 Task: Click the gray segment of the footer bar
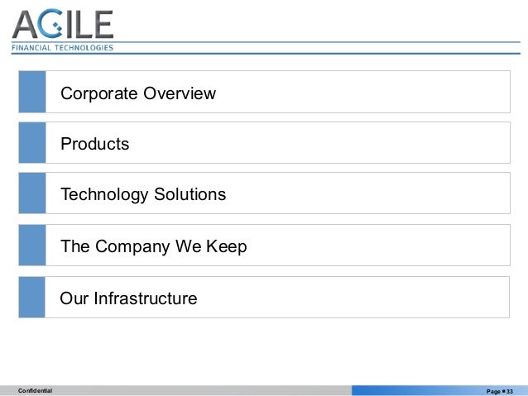(x=207, y=390)
